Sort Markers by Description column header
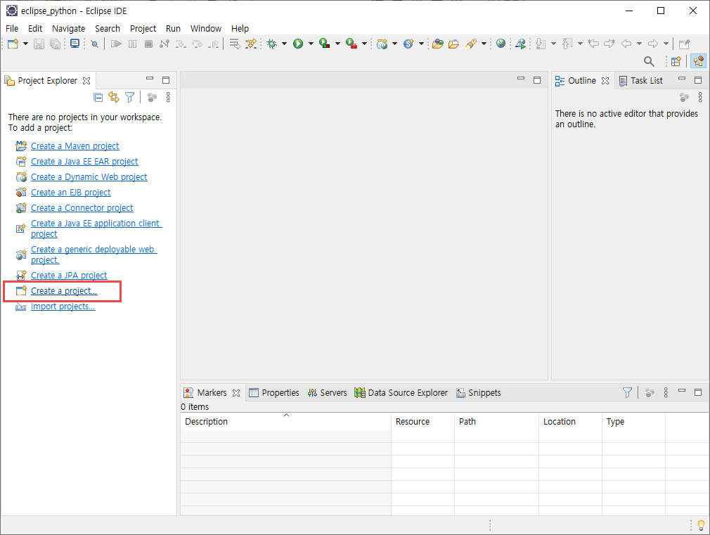This screenshot has height=535, width=710. click(285, 421)
